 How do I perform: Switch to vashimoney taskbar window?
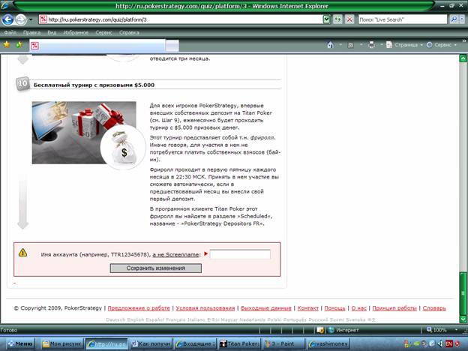(328, 343)
